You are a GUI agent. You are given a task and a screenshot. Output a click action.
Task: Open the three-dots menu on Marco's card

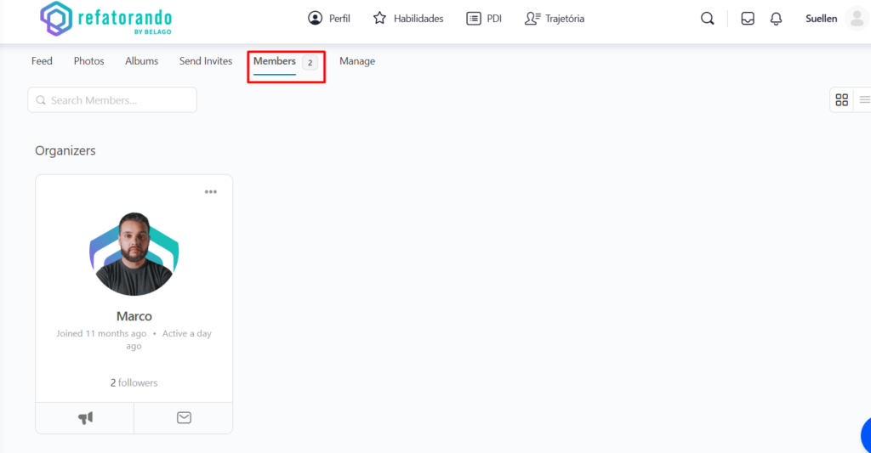211,192
